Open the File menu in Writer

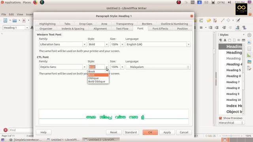[4, 15]
